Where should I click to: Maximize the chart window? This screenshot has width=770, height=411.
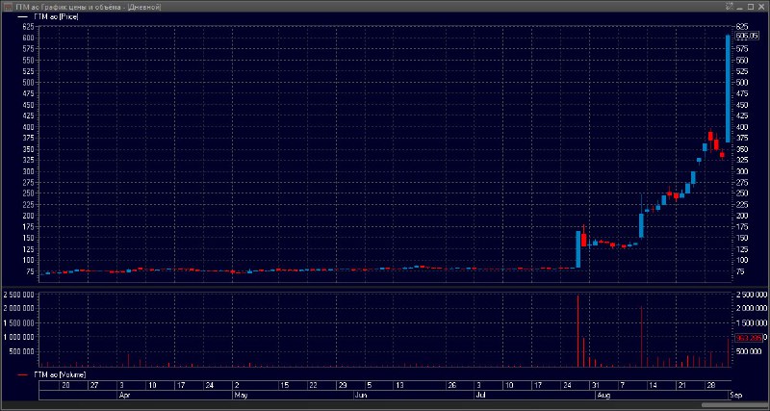(x=749, y=7)
